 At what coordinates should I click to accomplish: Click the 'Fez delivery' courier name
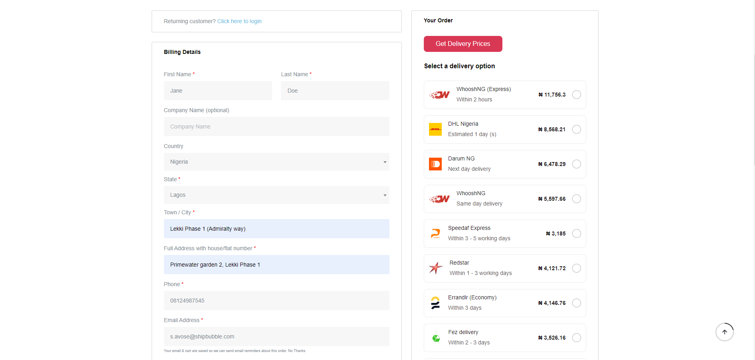pos(463,332)
